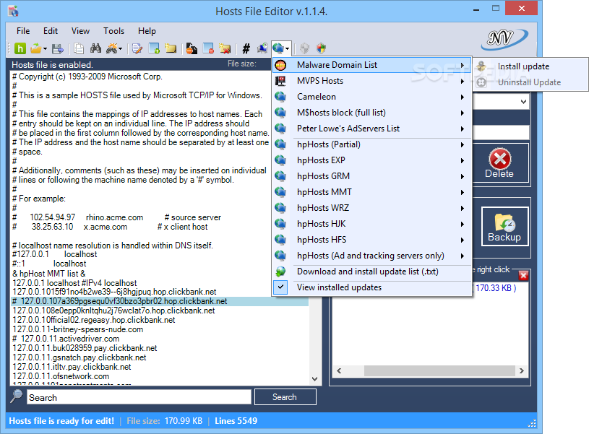Click the binoculars with star icon
This screenshot has height=434, width=589.
pos(111,48)
